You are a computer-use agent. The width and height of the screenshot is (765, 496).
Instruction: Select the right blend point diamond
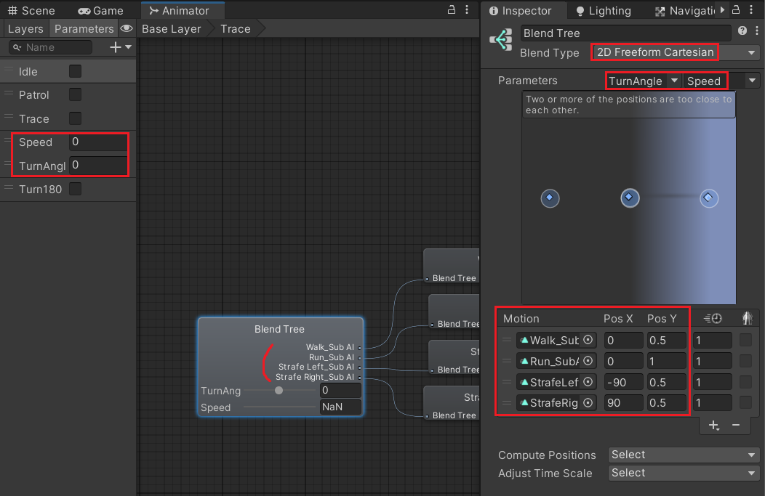pos(708,198)
